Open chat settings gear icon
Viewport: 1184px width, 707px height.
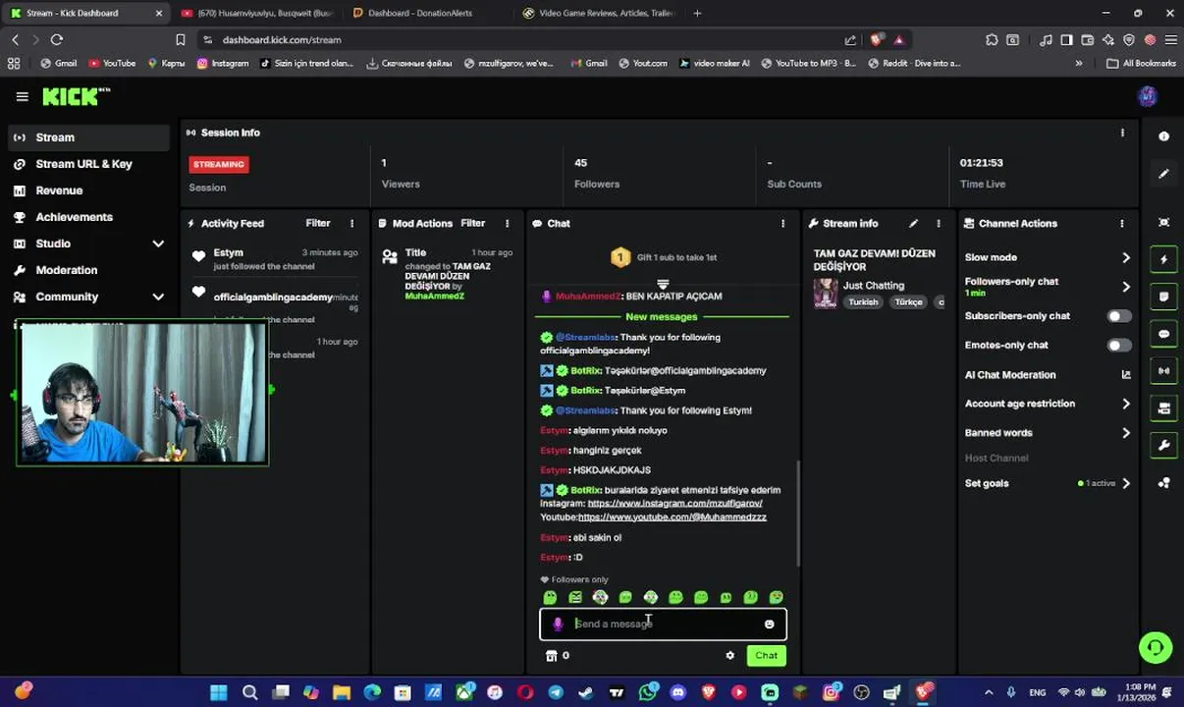coord(729,655)
